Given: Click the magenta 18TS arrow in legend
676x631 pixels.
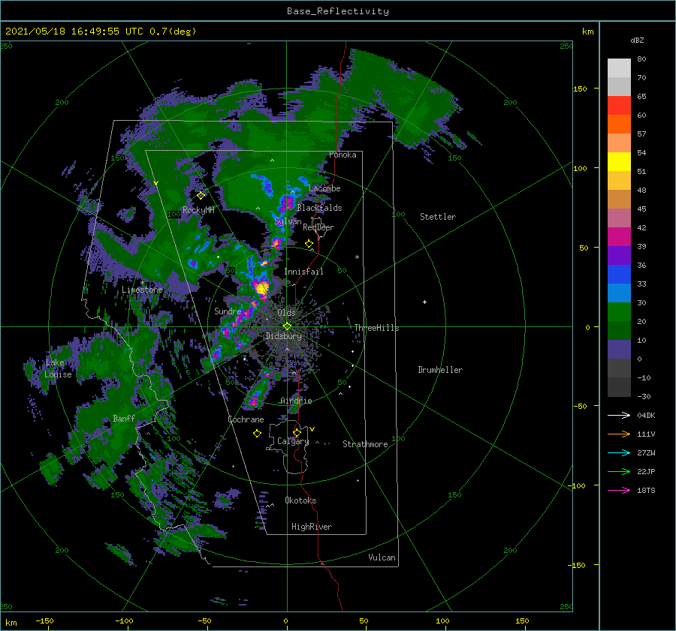Looking at the screenshot, I should point(619,490).
